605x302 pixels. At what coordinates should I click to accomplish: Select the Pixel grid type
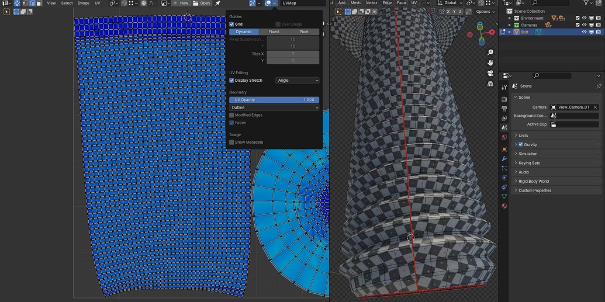point(304,32)
